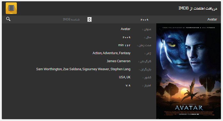Open the Avatar movie poster thumbnail
The width and height of the screenshot is (223, 121).
click(188, 71)
